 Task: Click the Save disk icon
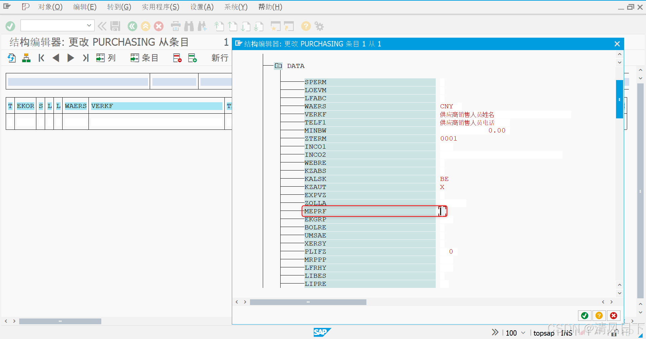[115, 26]
